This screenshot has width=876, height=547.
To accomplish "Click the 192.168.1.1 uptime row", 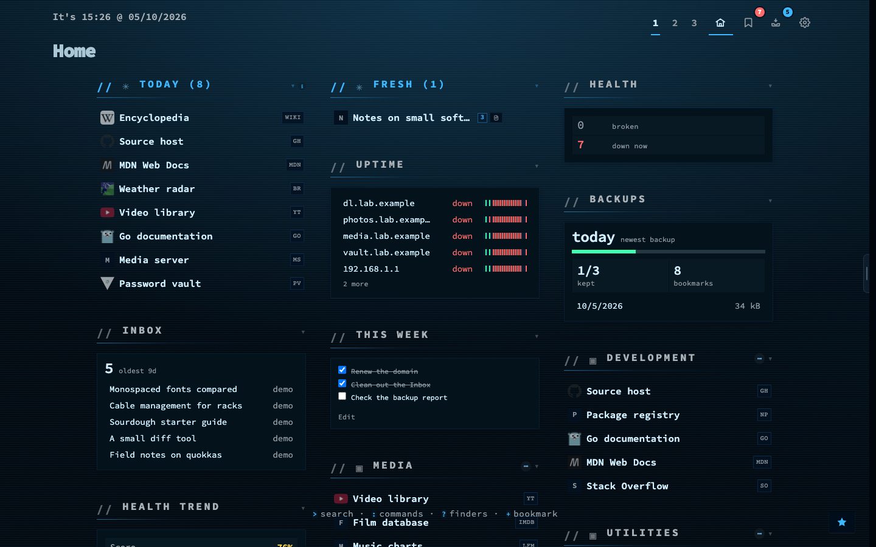I will (435, 269).
